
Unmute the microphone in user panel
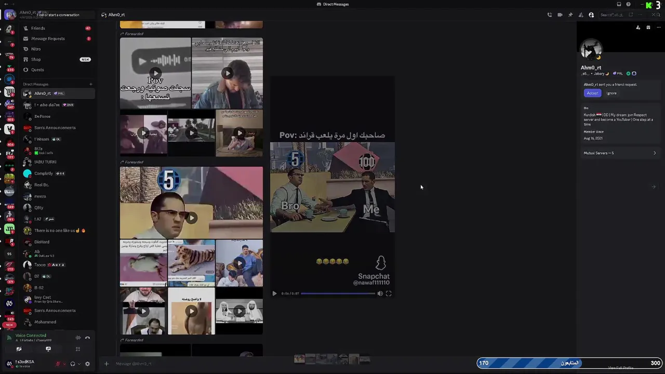click(x=58, y=364)
